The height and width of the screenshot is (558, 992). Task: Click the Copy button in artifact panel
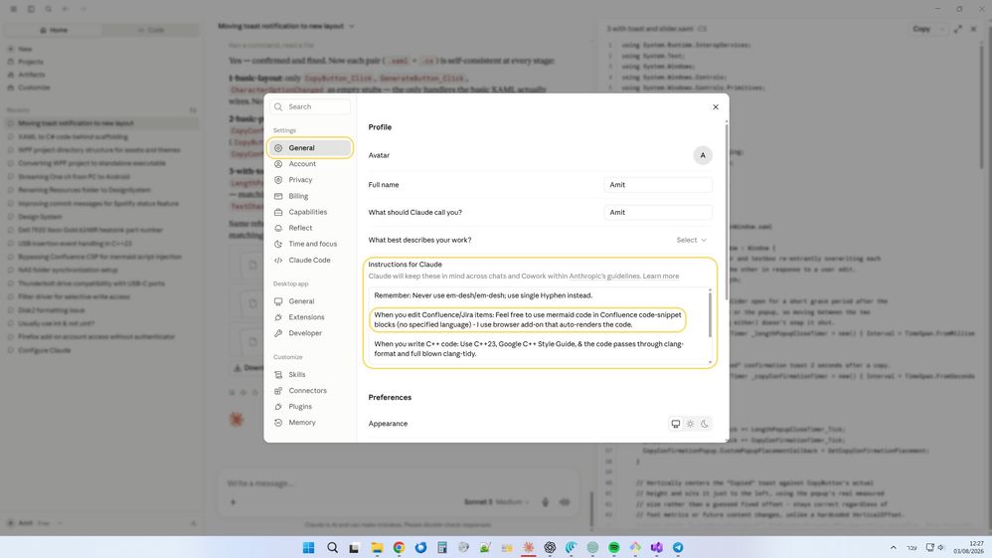921,29
